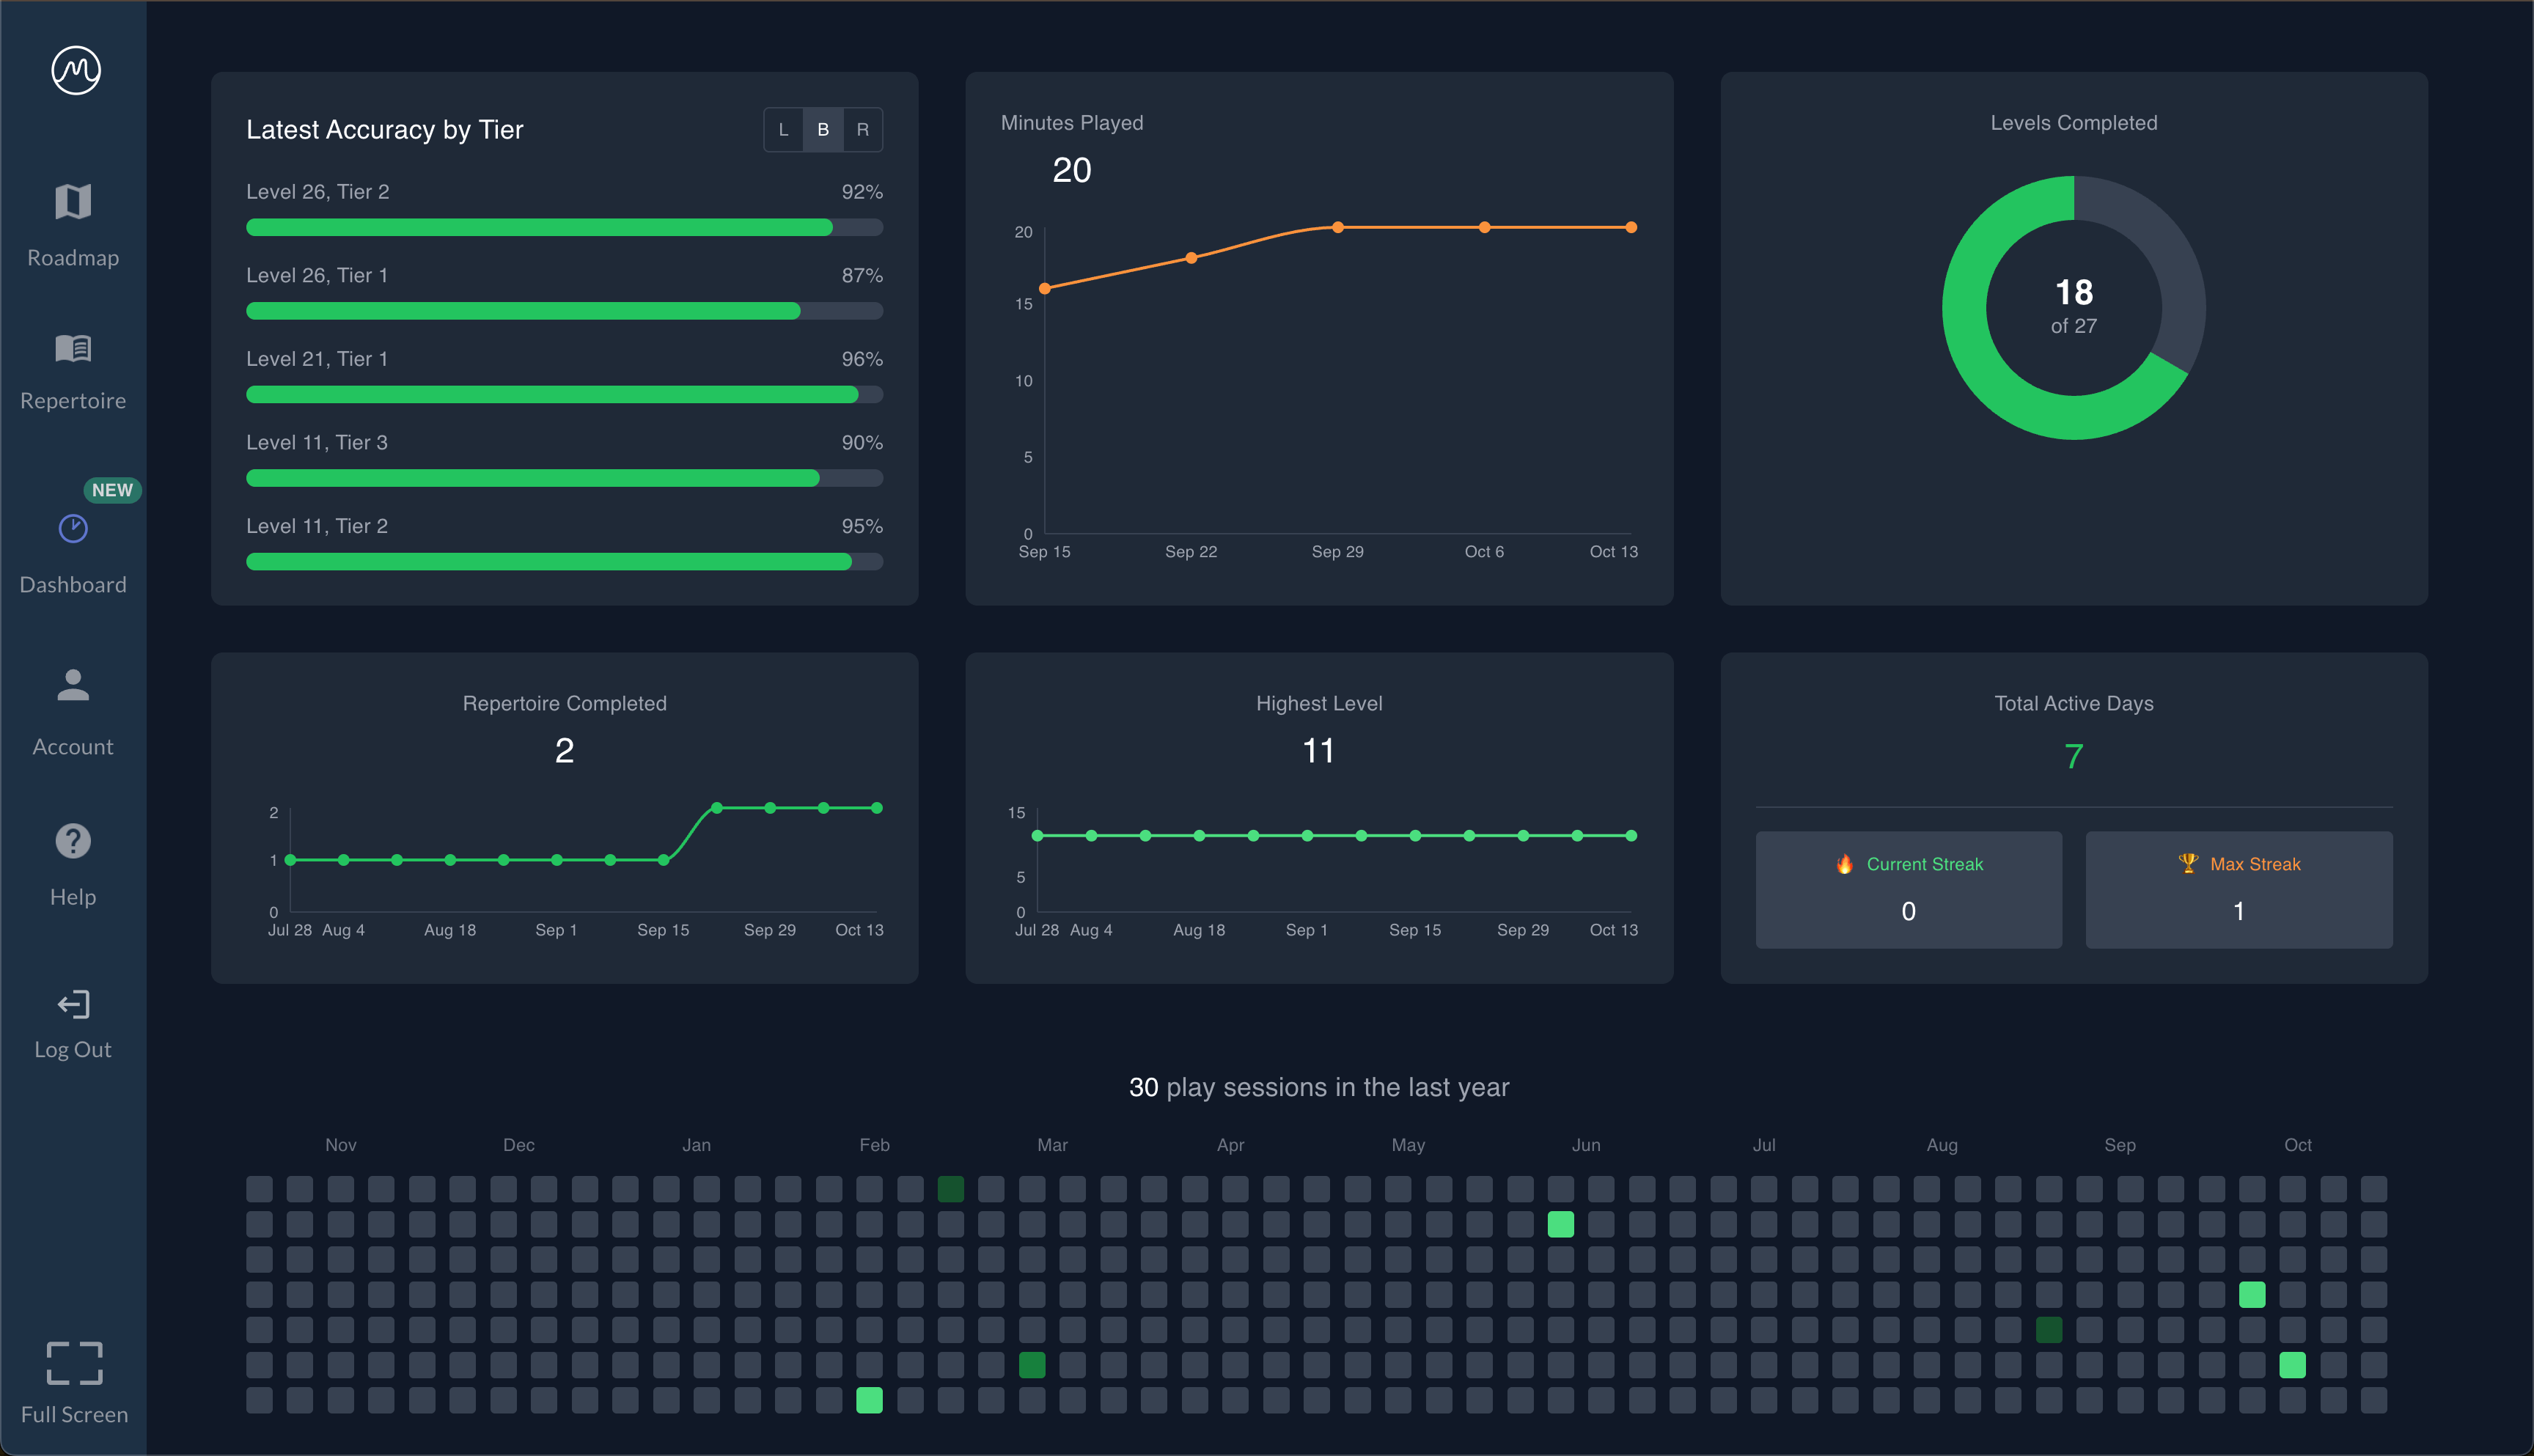Switch accuracy view to L hand
Viewport: 2534px width, 1456px height.
(x=783, y=130)
